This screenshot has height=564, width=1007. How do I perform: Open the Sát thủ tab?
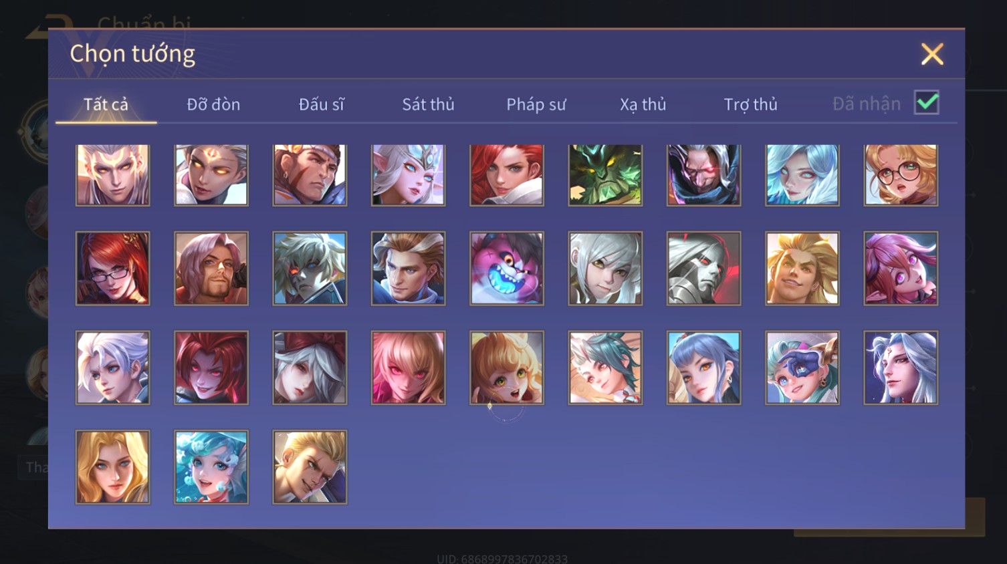click(428, 104)
